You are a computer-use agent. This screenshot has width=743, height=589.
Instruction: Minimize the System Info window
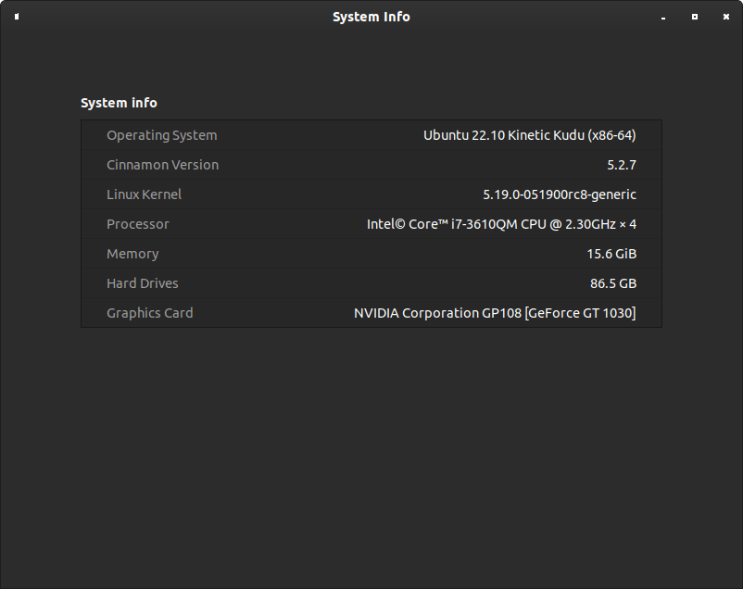[x=663, y=17]
